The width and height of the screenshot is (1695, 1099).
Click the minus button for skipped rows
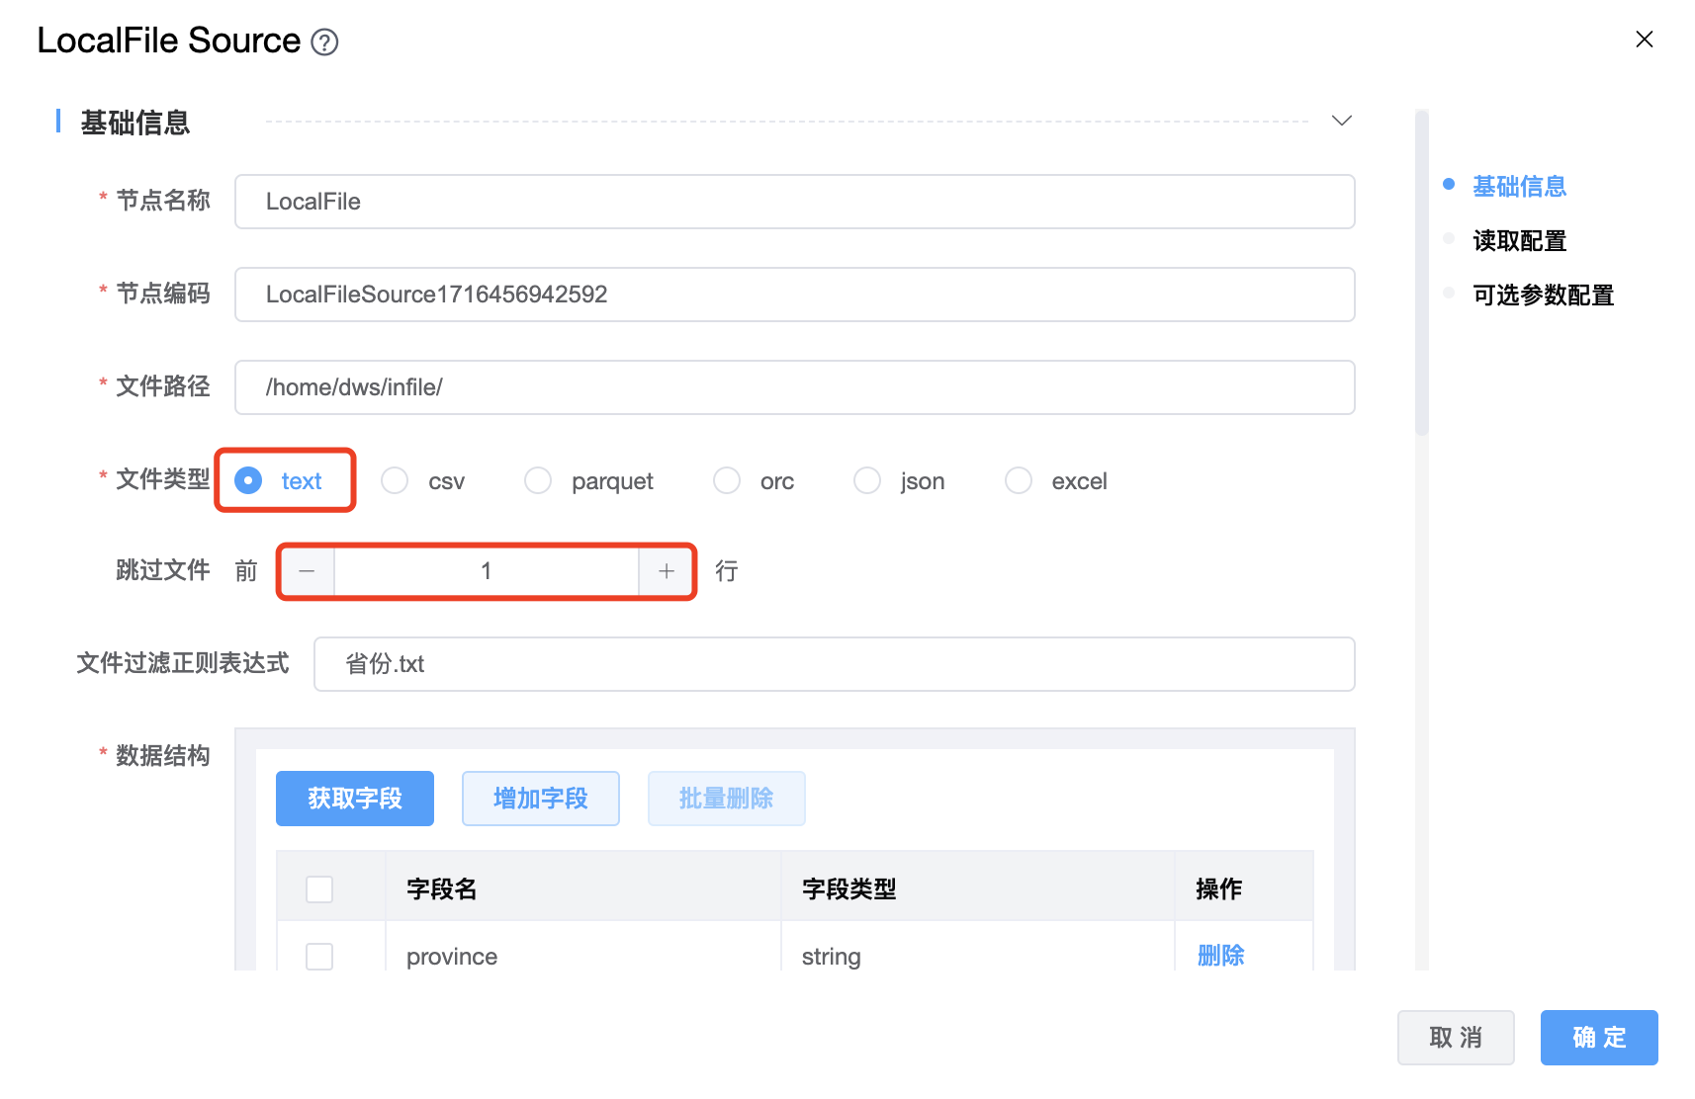pos(308,571)
